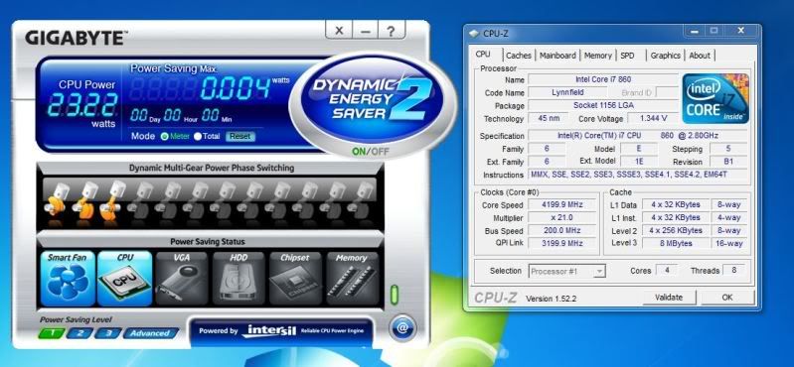Click the CPU power saving status icon
794x367 pixels.
pos(124,279)
